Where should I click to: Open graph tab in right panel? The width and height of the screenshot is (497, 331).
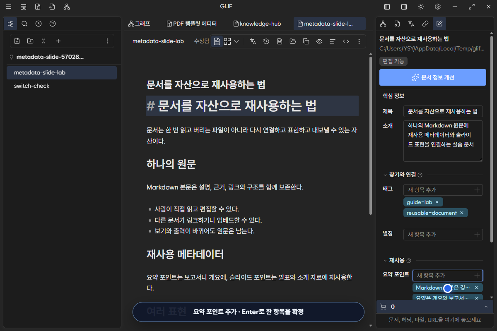click(383, 24)
